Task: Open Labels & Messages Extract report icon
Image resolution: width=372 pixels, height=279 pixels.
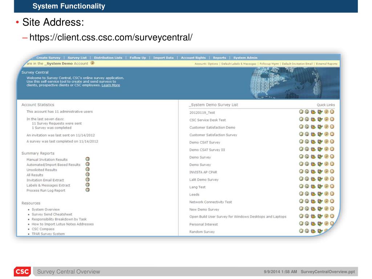Action: [87, 185]
